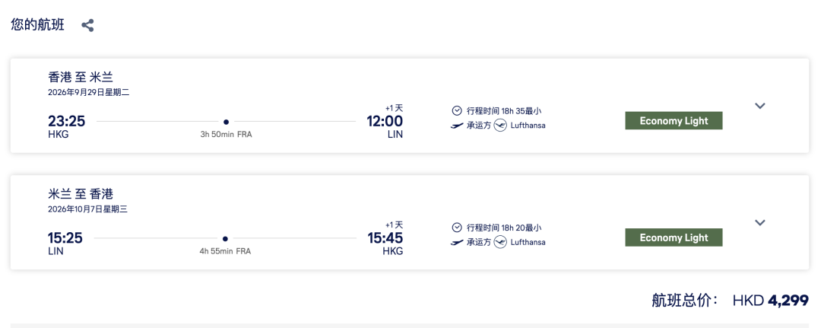Select outbound flight Economy Light fare badge
This screenshot has width=821, height=328.
[674, 121]
